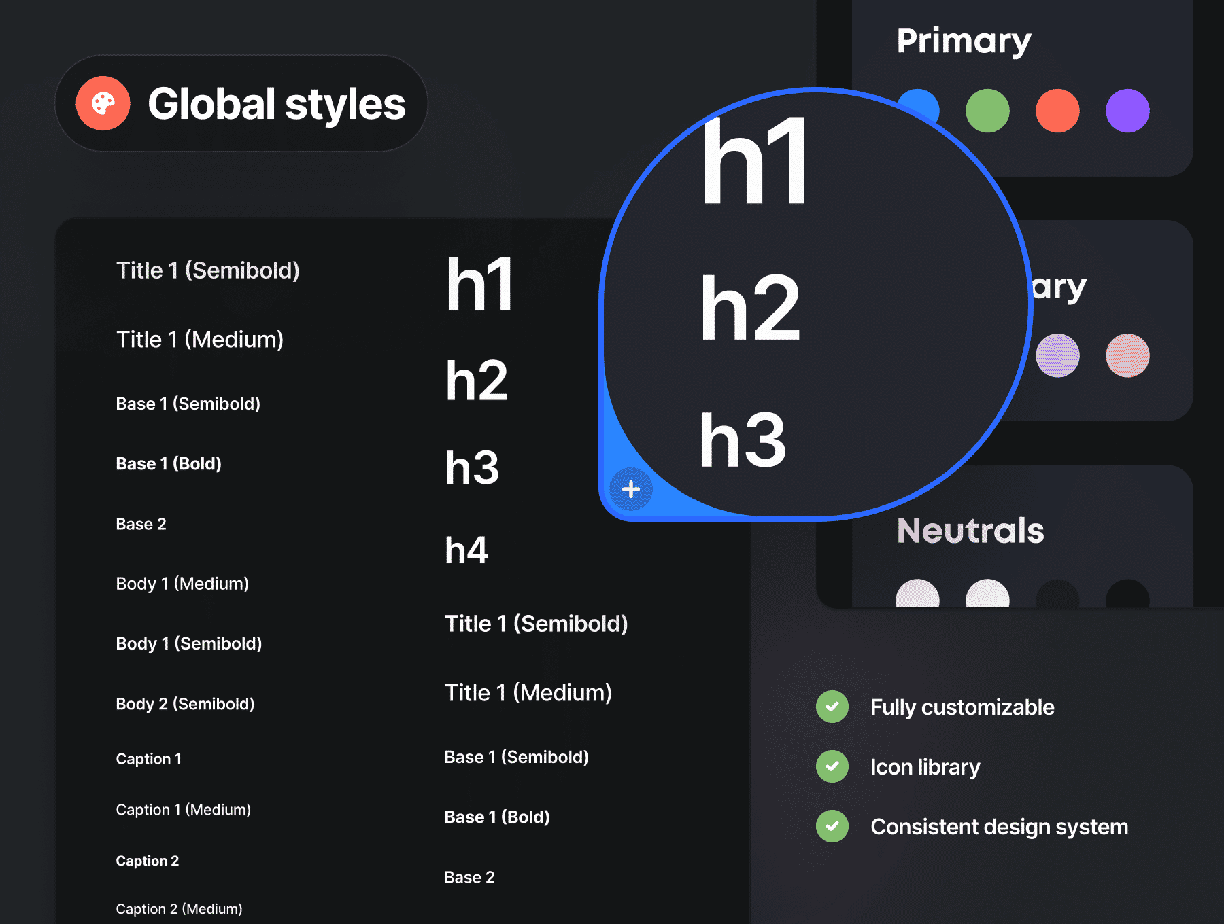Select the Caption 1 style
Screen dimensions: 1224x924
point(149,759)
